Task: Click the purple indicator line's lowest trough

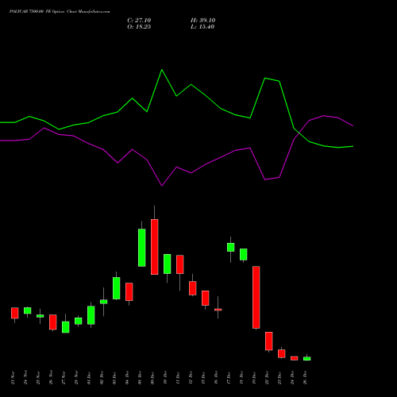Action: 162,186
